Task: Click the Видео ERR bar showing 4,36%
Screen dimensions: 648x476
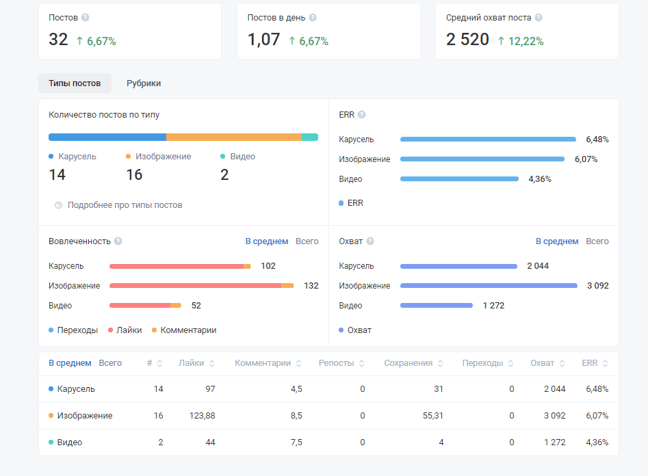Action: tap(460, 179)
